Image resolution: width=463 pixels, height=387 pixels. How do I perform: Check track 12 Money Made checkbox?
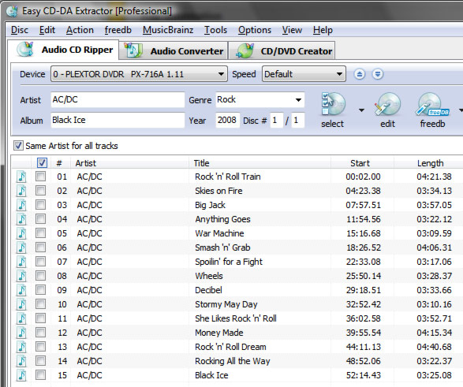tap(40, 332)
